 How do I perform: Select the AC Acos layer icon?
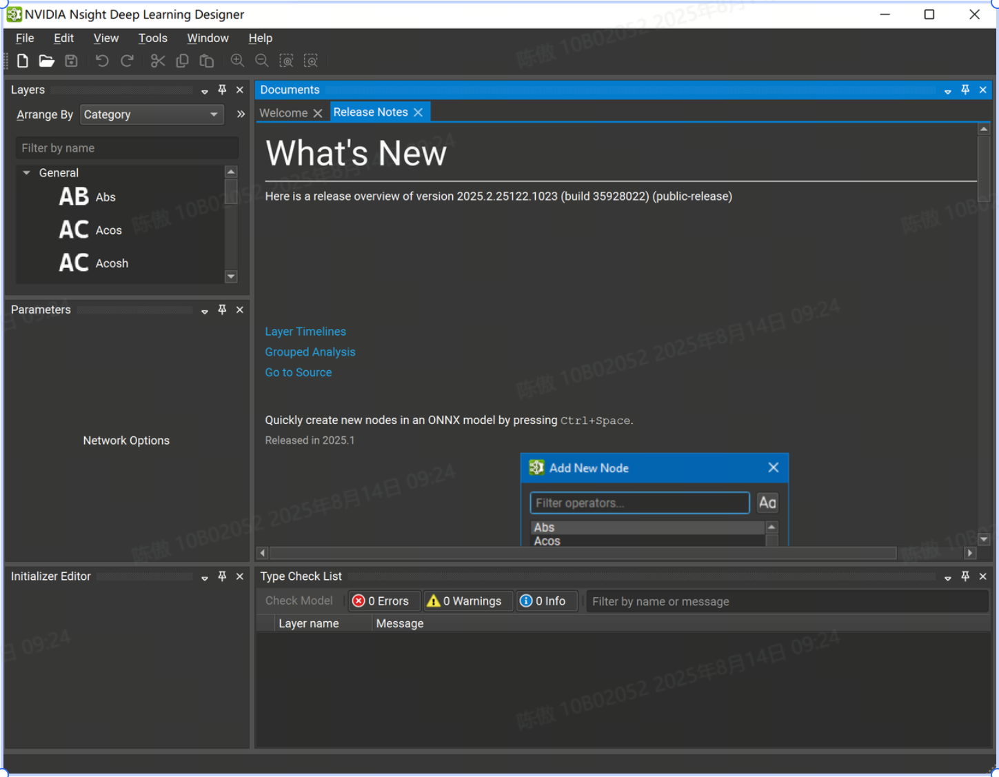74,230
